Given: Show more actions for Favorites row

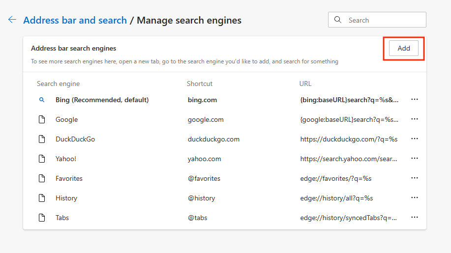Looking at the screenshot, I should pyautogui.click(x=415, y=178).
